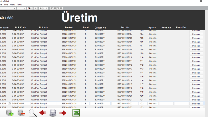Click the Aşama column header

(x=152, y=28)
